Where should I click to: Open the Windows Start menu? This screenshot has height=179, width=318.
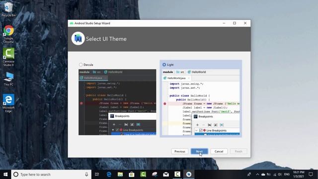tap(5, 175)
